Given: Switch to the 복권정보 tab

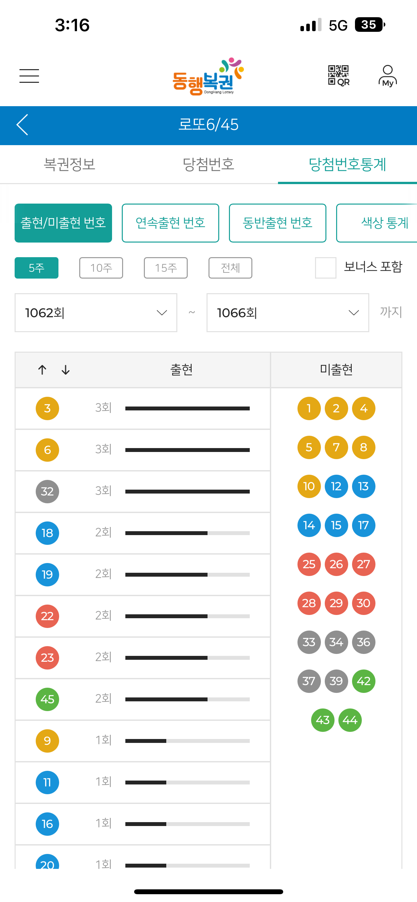Looking at the screenshot, I should click(69, 165).
